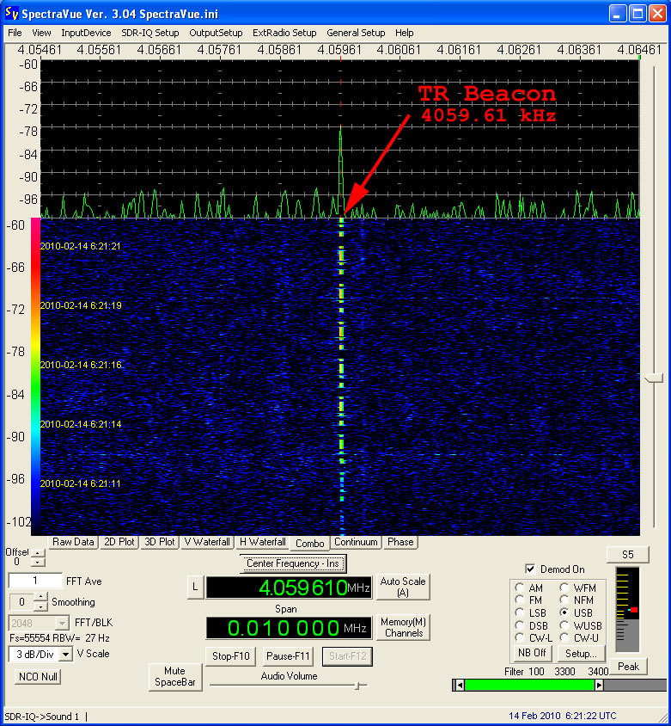Select DSB demodulation mode
Image resolution: width=671 pixels, height=726 pixels.
520,625
